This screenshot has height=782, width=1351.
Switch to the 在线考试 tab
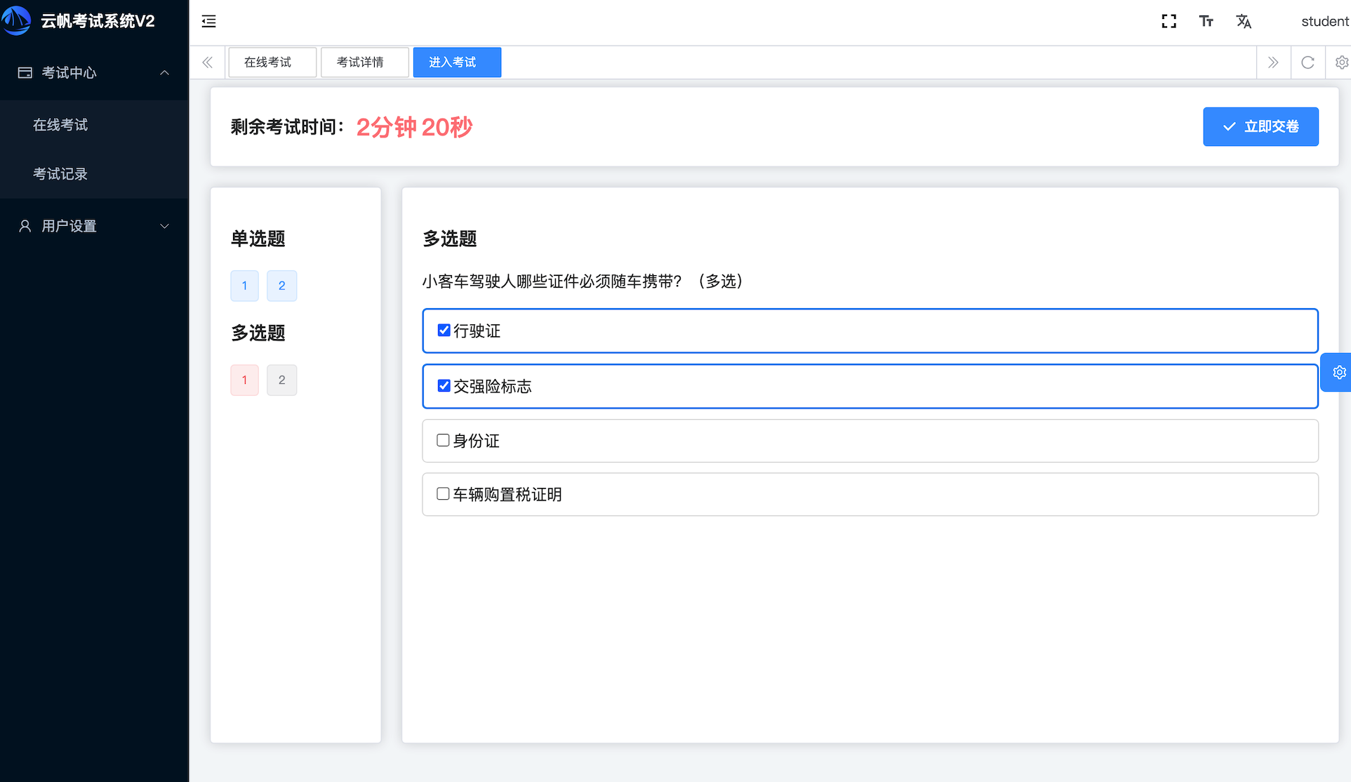pyautogui.click(x=272, y=62)
